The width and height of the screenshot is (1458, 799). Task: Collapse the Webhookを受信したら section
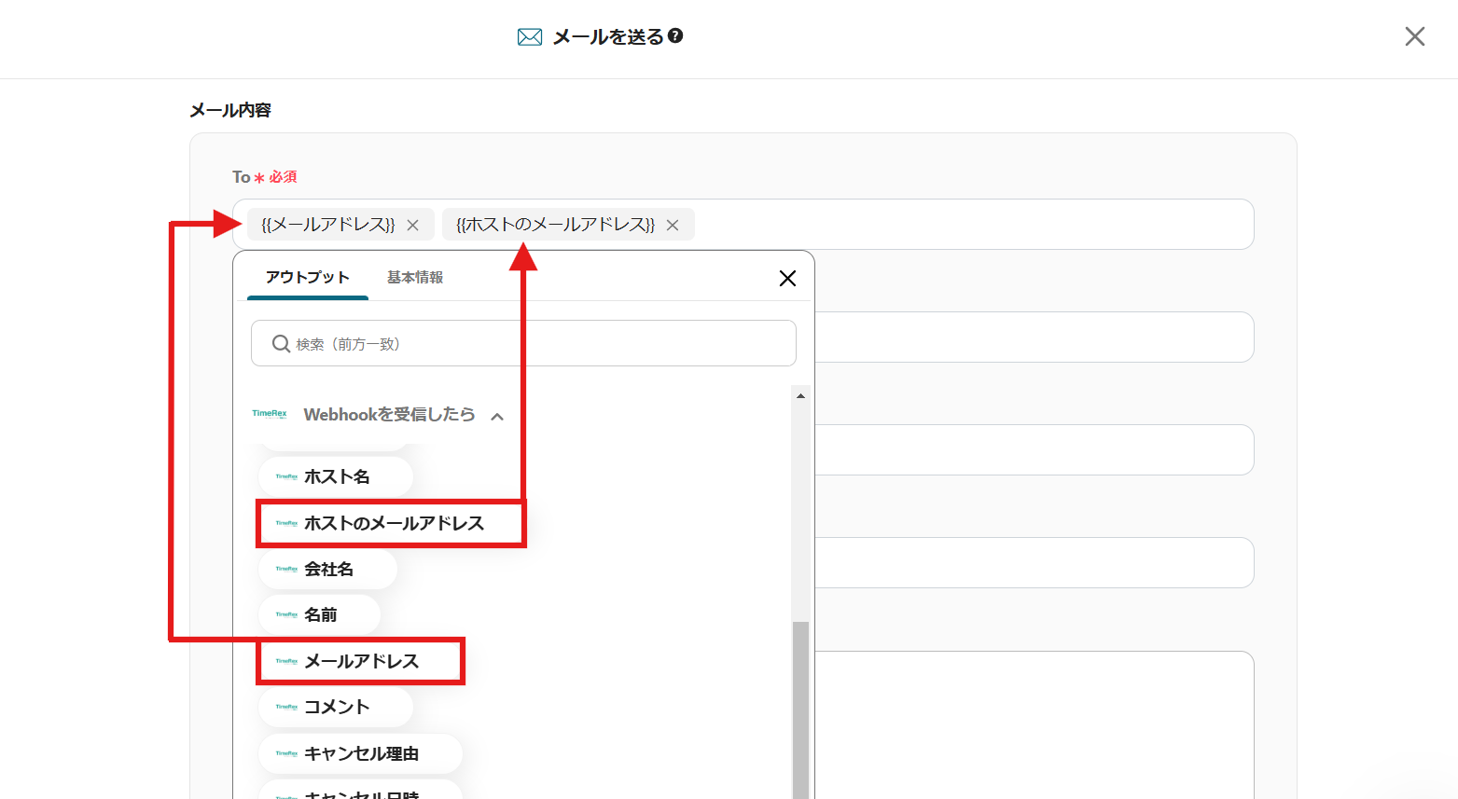[x=497, y=416]
